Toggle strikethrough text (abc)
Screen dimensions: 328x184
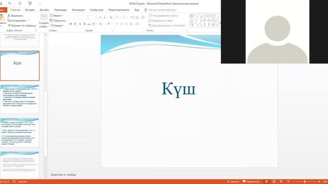click(x=89, y=24)
